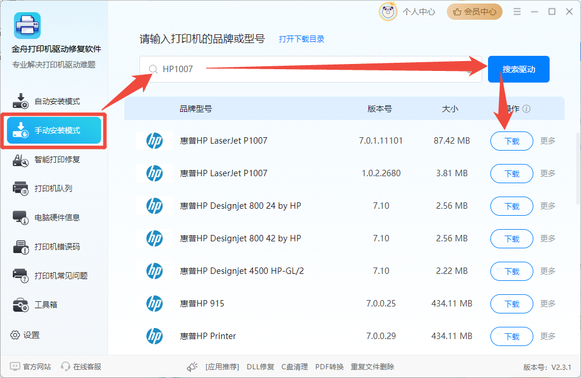Open PDF转换 in the footer
This screenshot has width=581, height=378.
[329, 367]
